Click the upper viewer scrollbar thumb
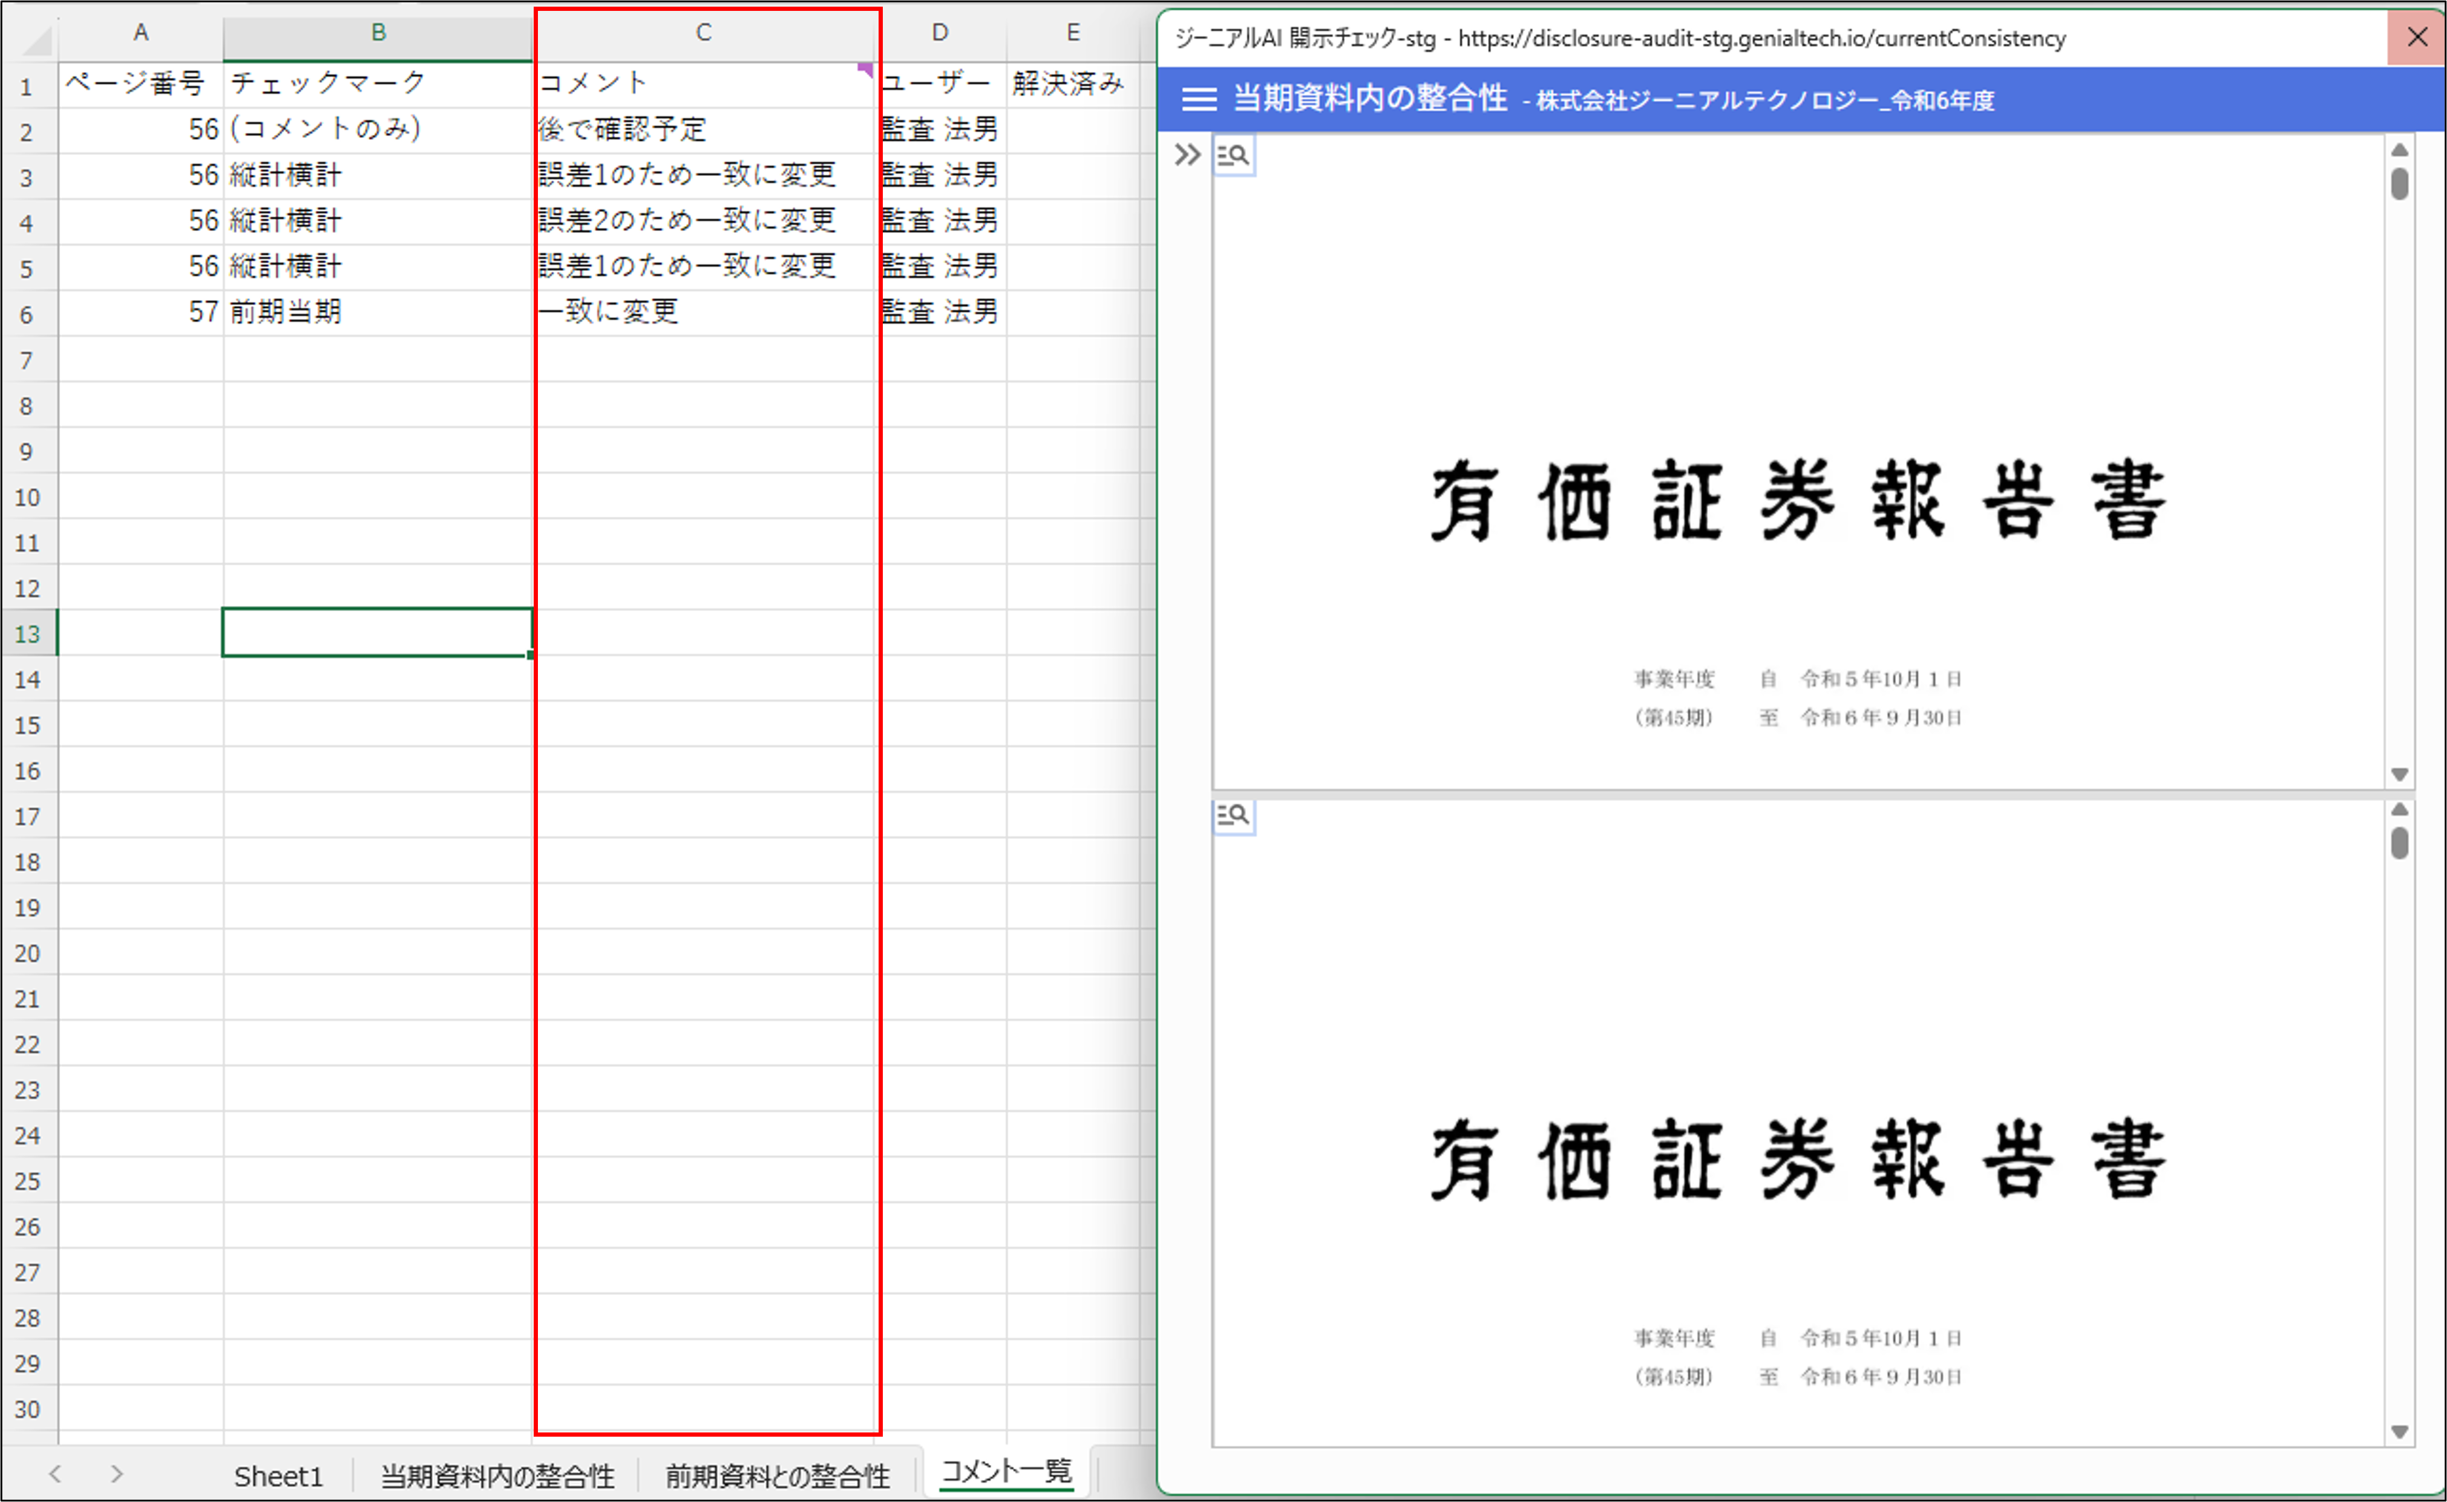The height and width of the screenshot is (1502, 2447). coord(2399,184)
